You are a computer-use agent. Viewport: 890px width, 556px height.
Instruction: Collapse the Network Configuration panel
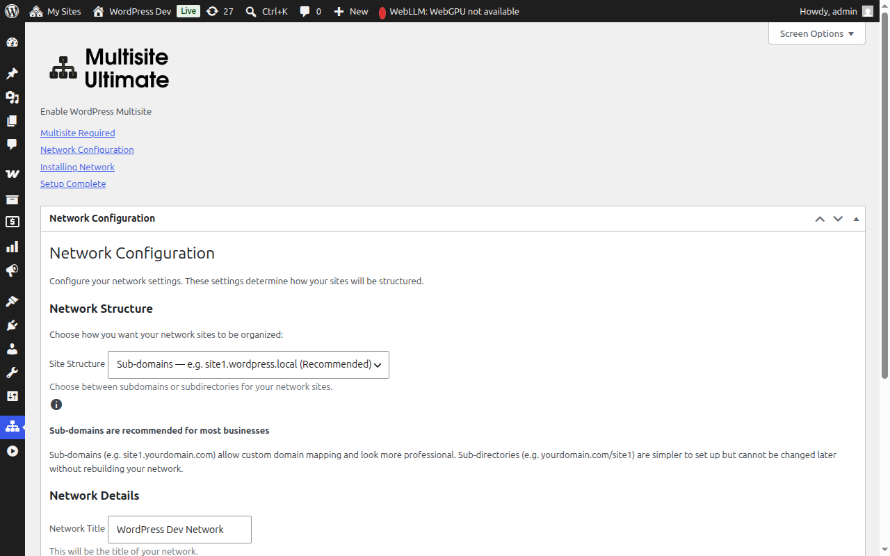tap(856, 219)
